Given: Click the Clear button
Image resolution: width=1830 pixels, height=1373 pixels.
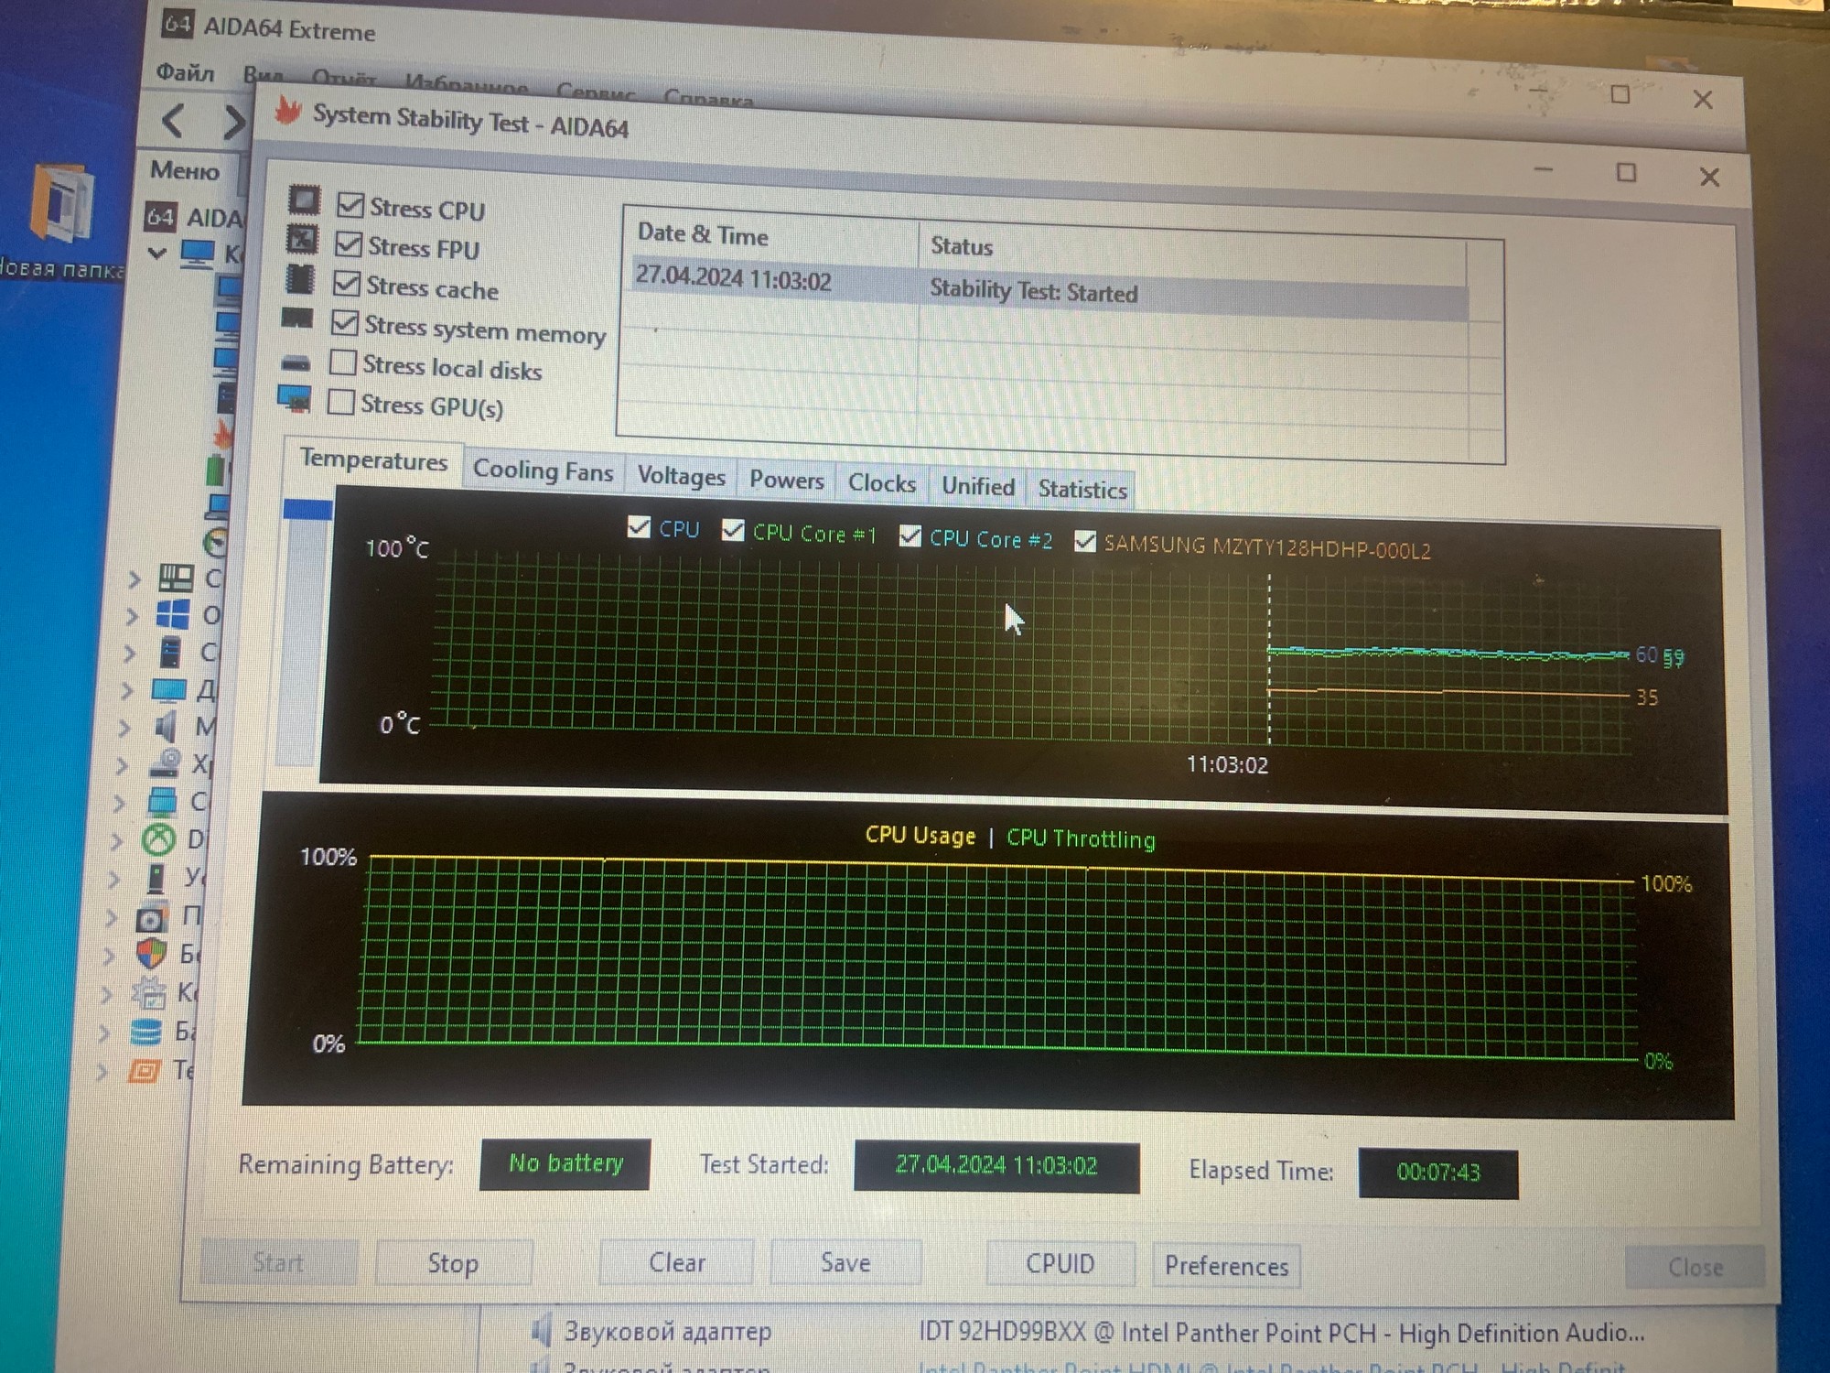Looking at the screenshot, I should pyautogui.click(x=677, y=1263).
